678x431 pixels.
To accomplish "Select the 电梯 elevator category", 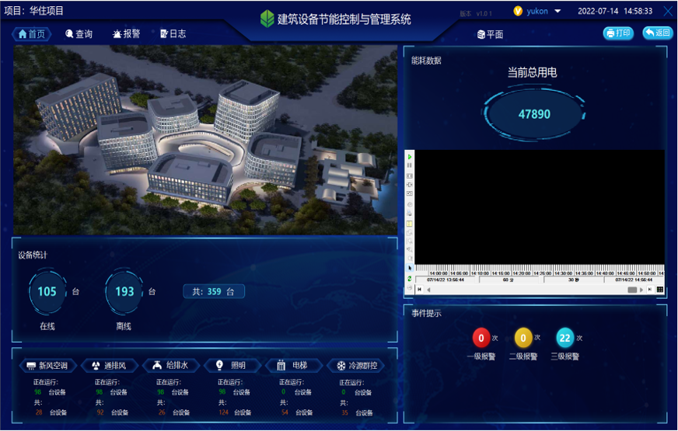I will click(294, 366).
